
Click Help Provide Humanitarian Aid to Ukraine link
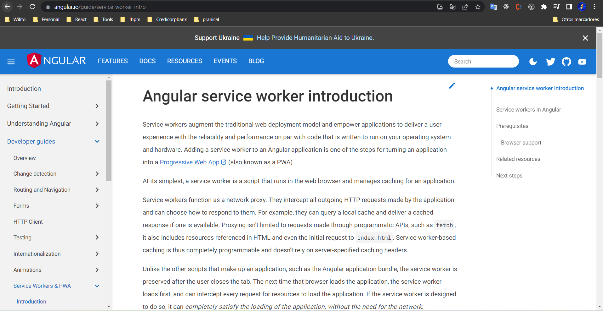tap(315, 38)
